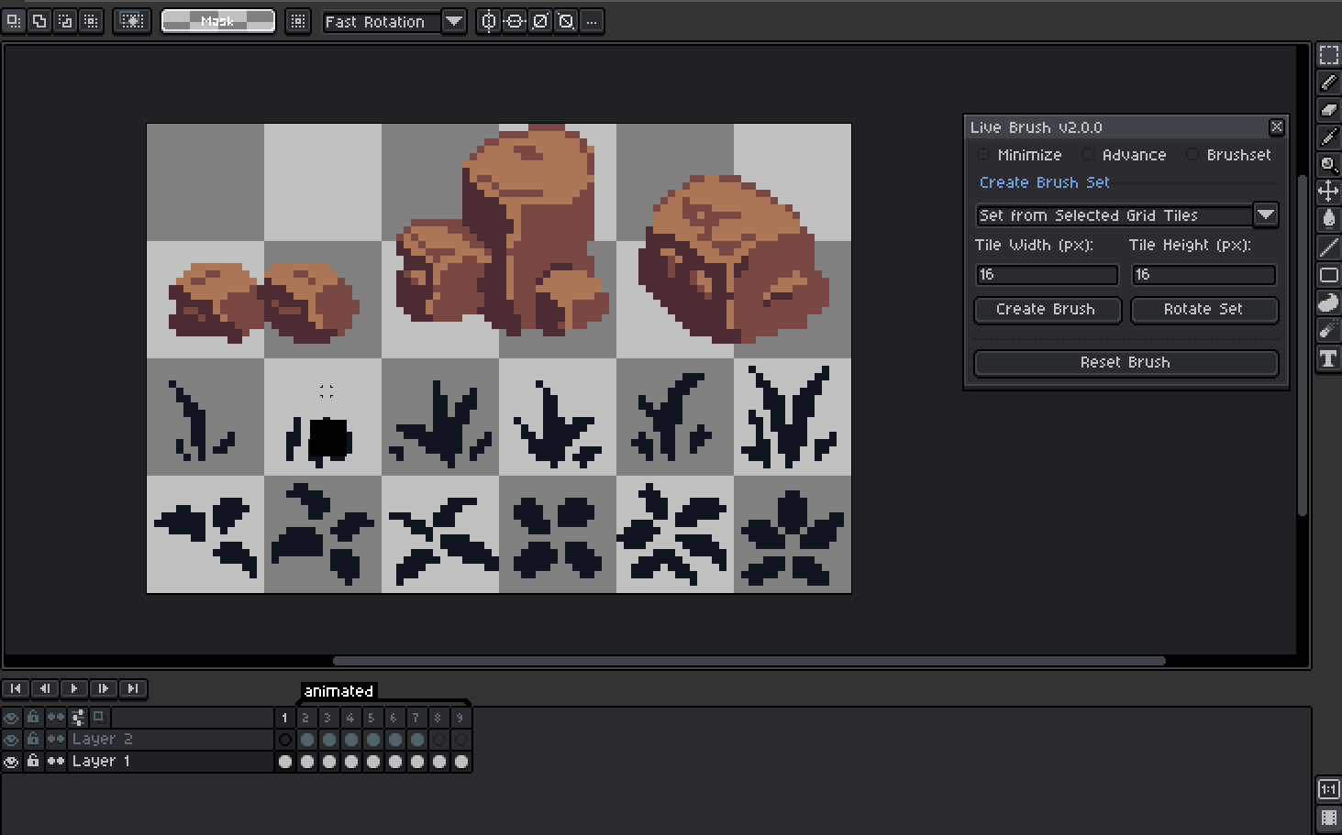The height and width of the screenshot is (835, 1342).
Task: Expand the Set from Selected Grid Tiles dropdown
Action: [x=1265, y=214]
